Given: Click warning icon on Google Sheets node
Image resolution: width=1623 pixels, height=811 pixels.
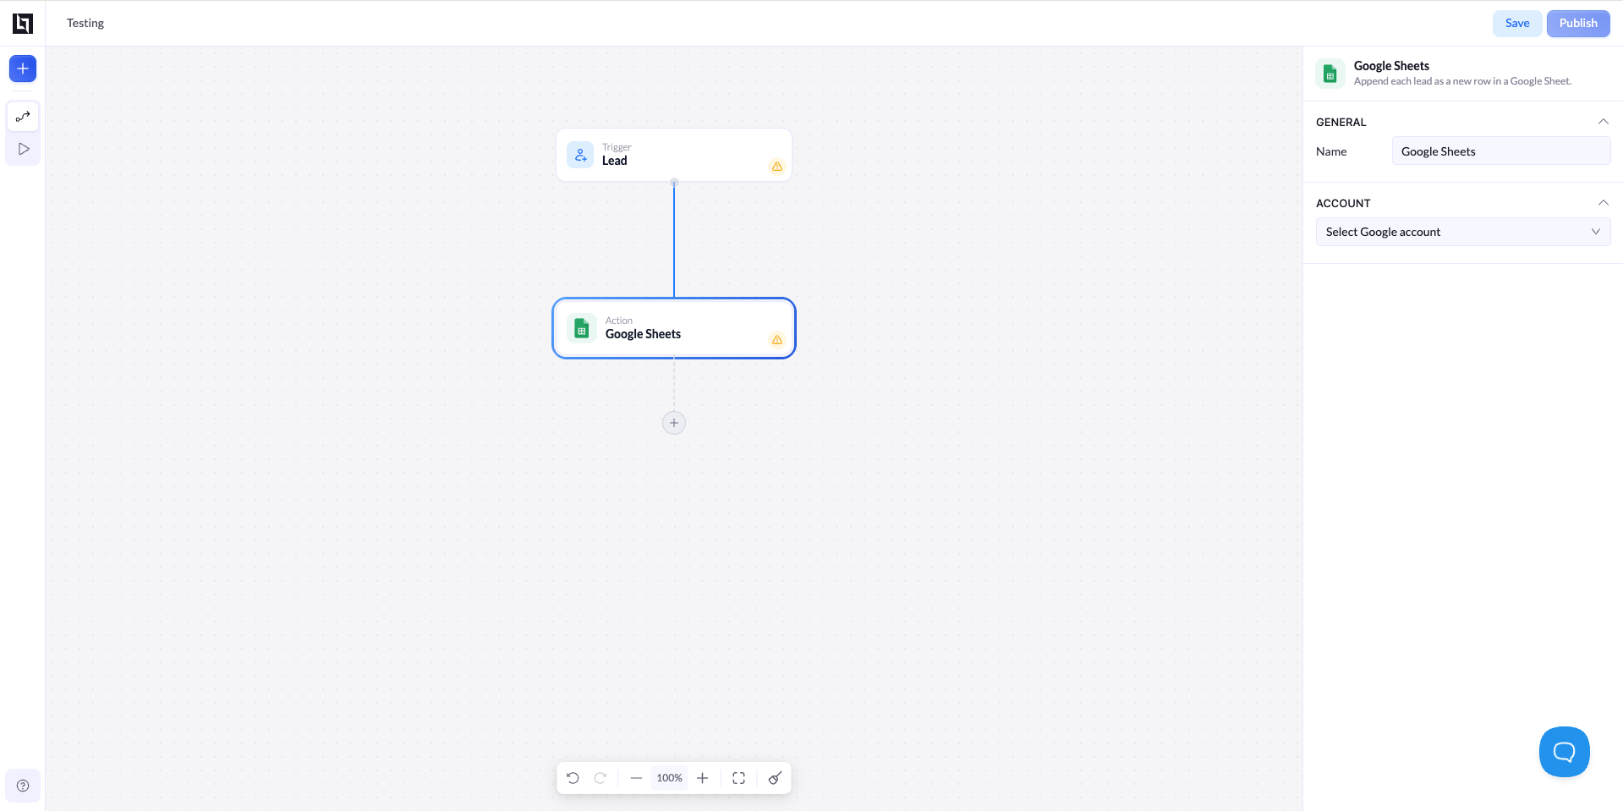Looking at the screenshot, I should click(x=776, y=340).
